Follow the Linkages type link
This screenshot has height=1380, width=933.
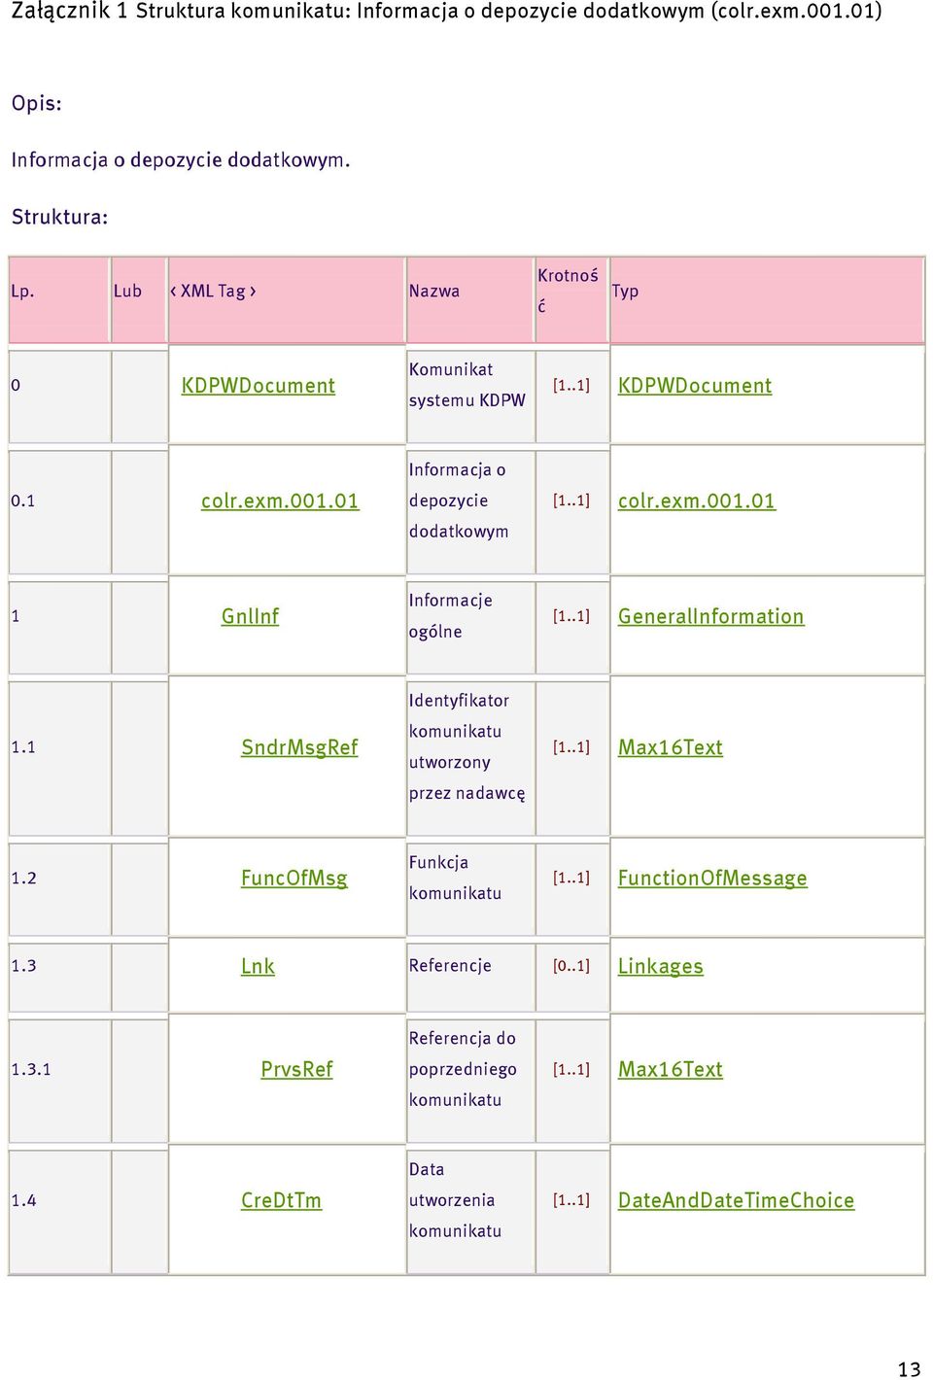click(x=661, y=966)
